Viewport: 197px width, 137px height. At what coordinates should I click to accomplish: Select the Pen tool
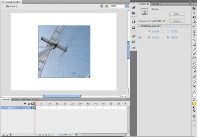pyautogui.click(x=194, y=31)
